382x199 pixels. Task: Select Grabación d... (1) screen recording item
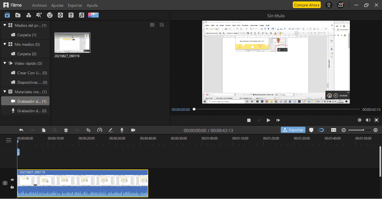(x=25, y=101)
